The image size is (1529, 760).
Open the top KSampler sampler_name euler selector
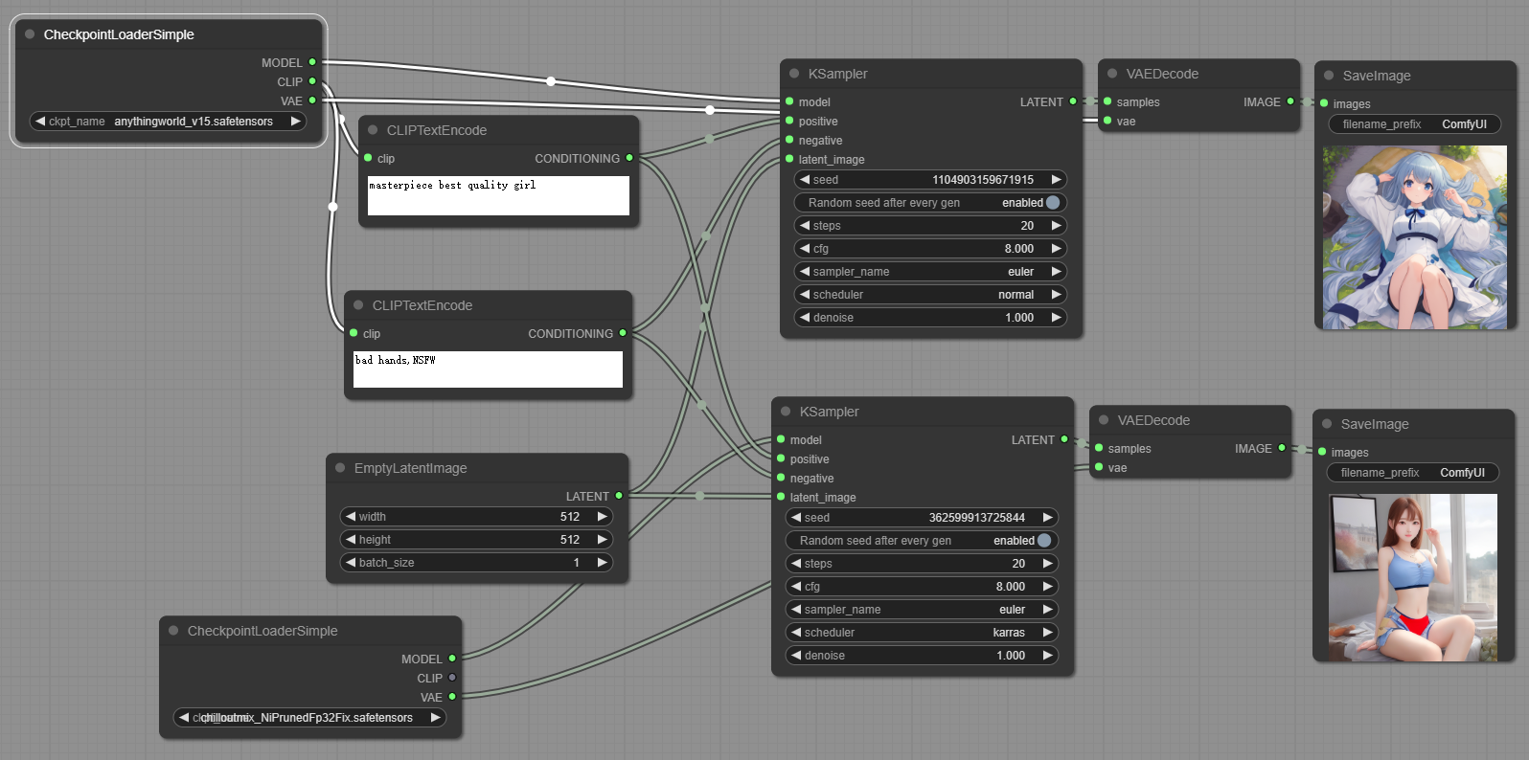pos(930,272)
